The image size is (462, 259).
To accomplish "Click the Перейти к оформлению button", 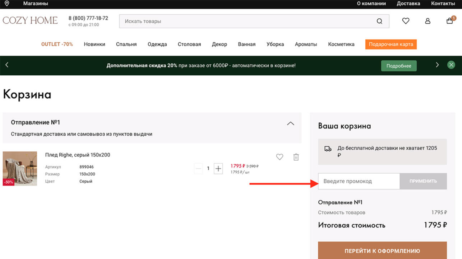I will coord(382,251).
